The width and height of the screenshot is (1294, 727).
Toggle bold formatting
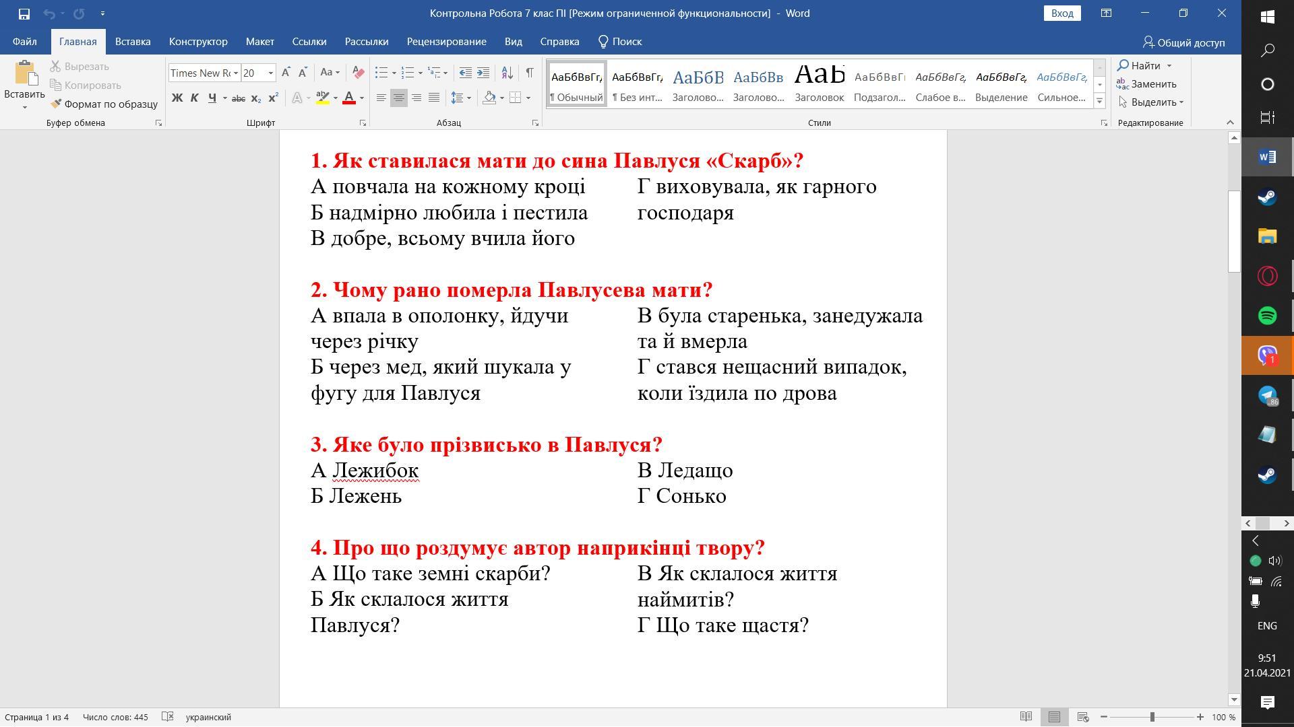point(177,98)
